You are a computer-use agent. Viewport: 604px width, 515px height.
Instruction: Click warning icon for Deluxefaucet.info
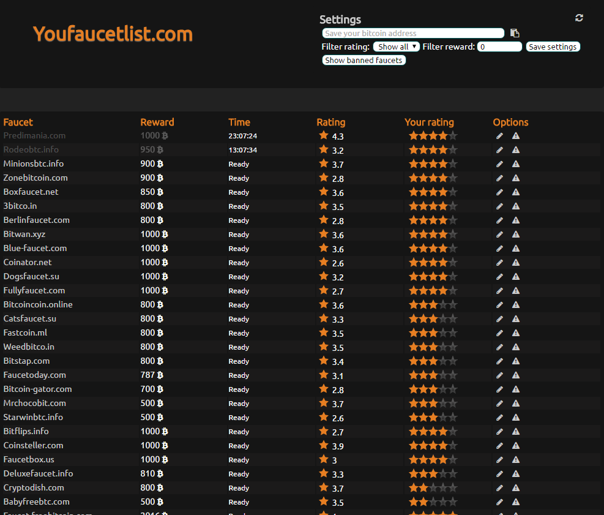point(516,473)
